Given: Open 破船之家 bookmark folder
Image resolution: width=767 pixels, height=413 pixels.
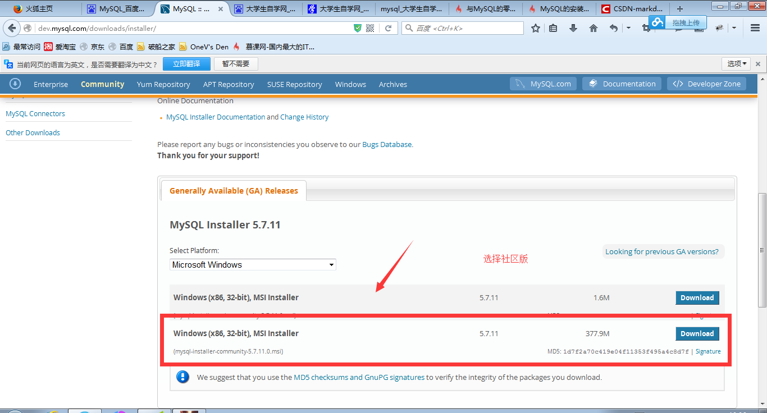Looking at the screenshot, I should (156, 47).
